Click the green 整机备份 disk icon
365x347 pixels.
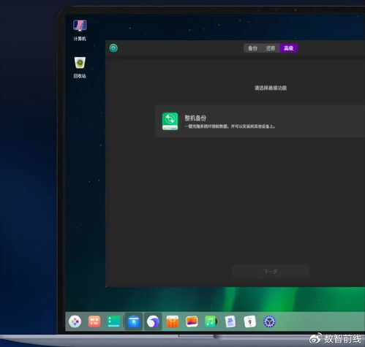170,121
